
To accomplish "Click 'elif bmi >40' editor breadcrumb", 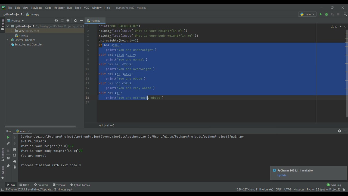I will [x=107, y=125].
